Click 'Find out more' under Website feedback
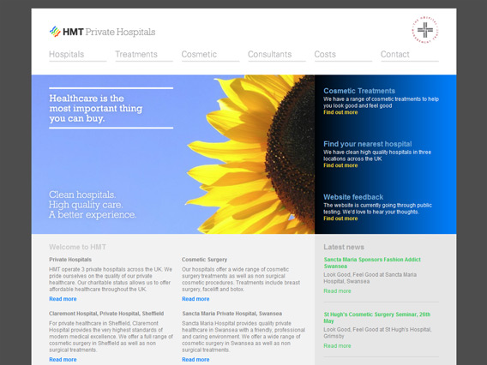 pyautogui.click(x=340, y=218)
